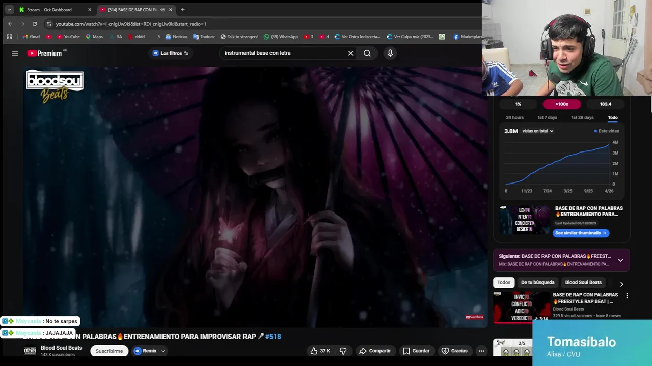Like the video with thumbs up

(320, 351)
